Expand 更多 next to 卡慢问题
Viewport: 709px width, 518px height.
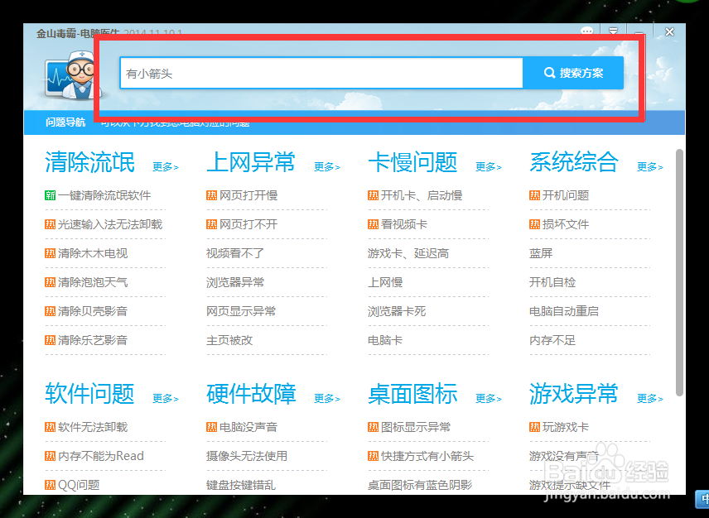point(489,166)
